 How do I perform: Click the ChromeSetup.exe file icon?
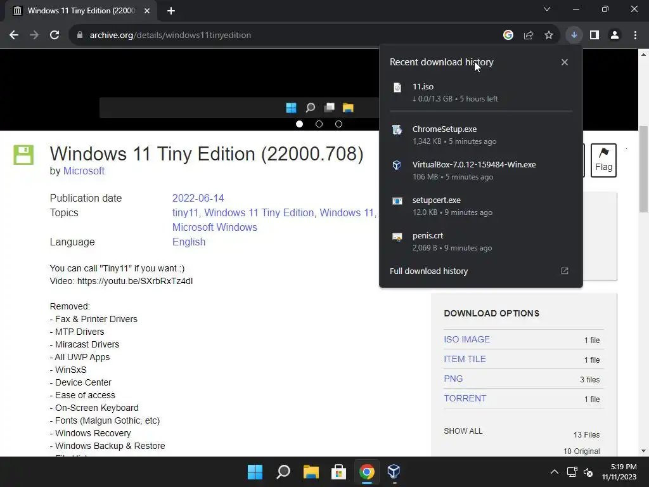pos(397,130)
